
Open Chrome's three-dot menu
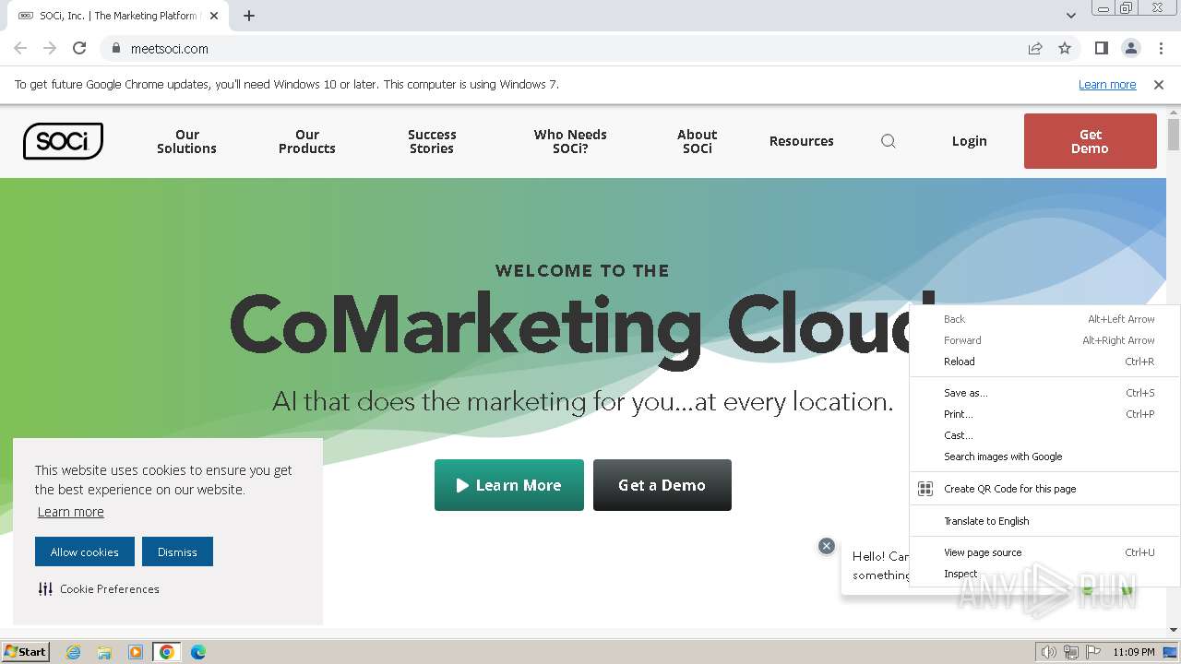(1161, 48)
